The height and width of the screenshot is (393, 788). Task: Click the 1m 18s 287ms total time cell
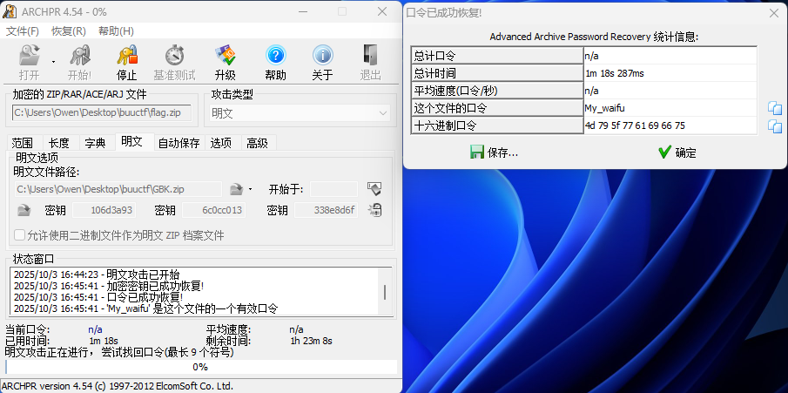670,73
